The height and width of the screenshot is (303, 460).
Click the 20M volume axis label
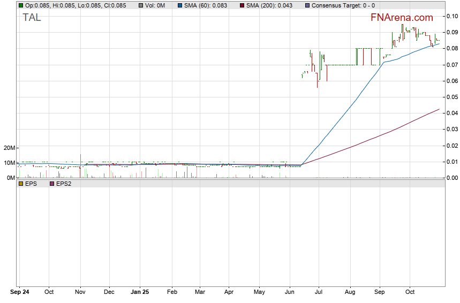click(x=9, y=148)
